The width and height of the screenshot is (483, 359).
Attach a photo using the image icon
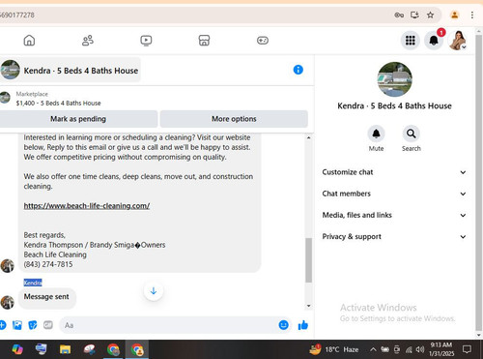(x=17, y=325)
